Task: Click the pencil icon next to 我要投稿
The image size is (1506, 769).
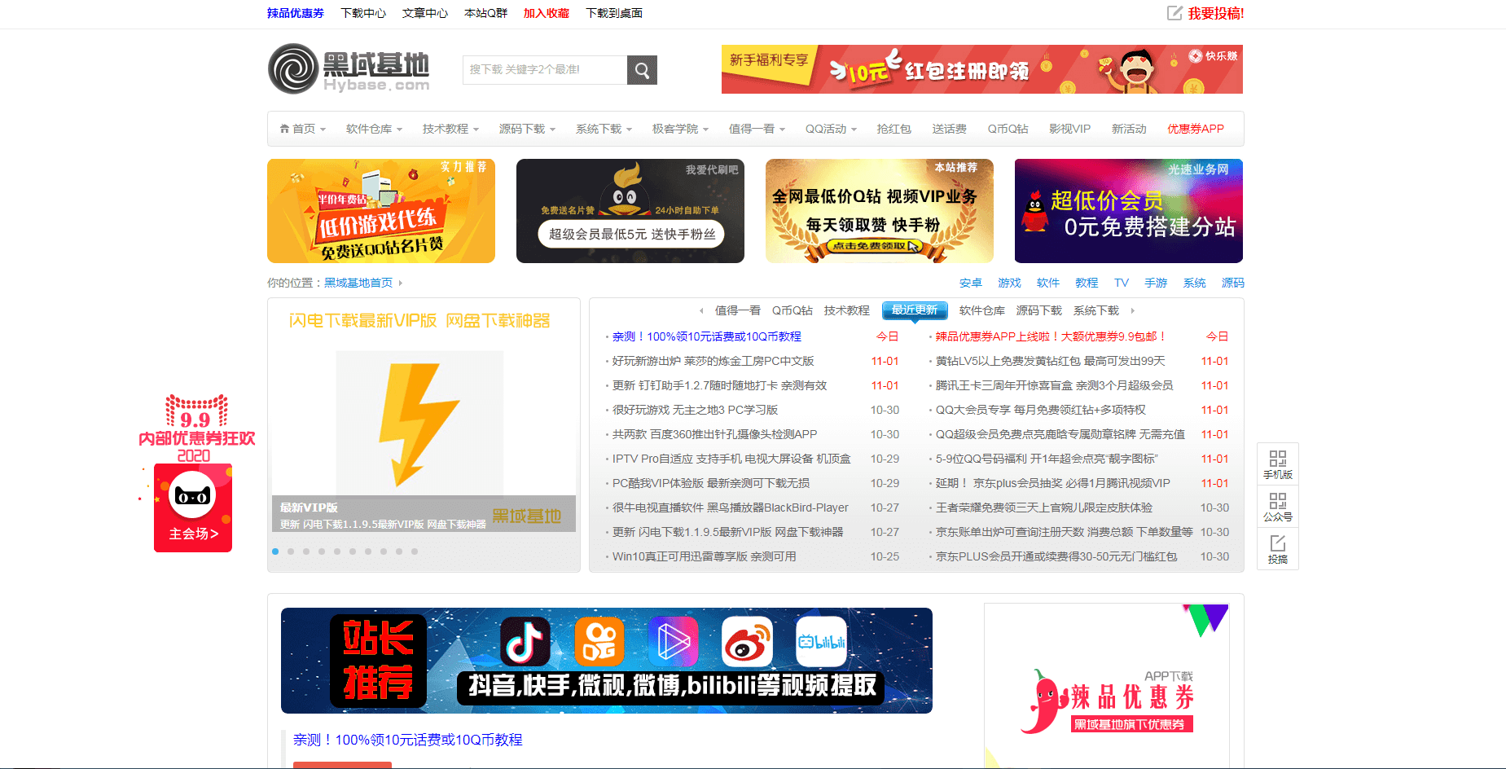Action: click(x=1175, y=13)
